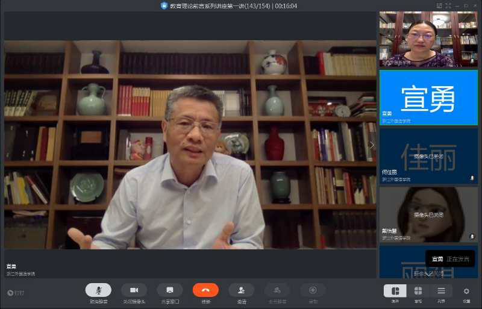Click the recording icon in toolbar
The height and width of the screenshot is (309, 482).
click(313, 290)
